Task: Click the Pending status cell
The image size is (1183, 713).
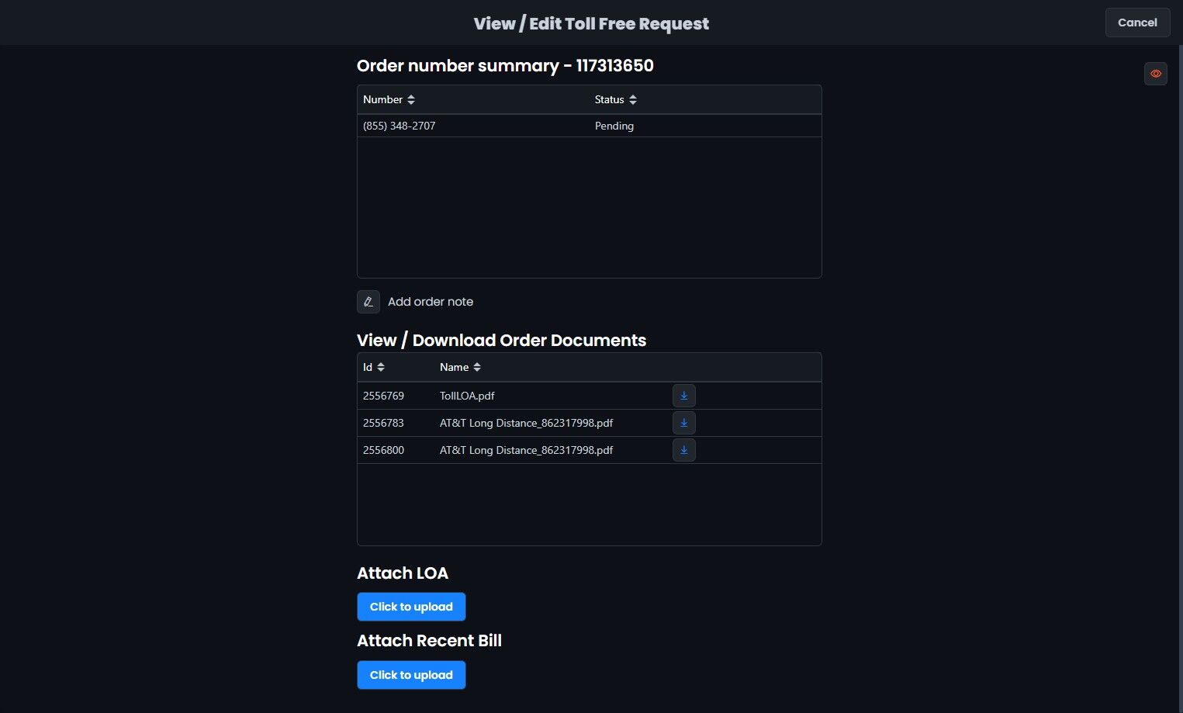Action: click(x=614, y=126)
